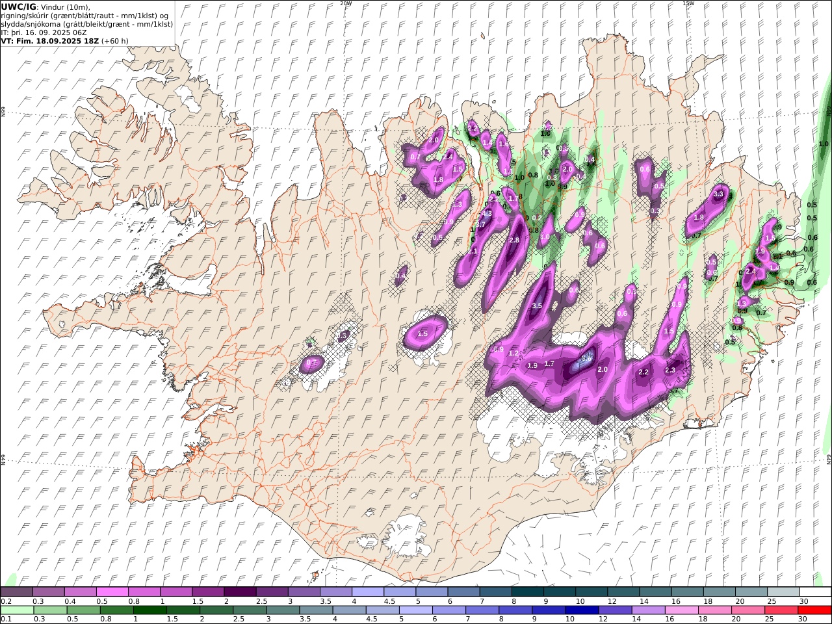
Task: Click the pale gray upper-legend swatch labeled 25
Action: coord(783,592)
